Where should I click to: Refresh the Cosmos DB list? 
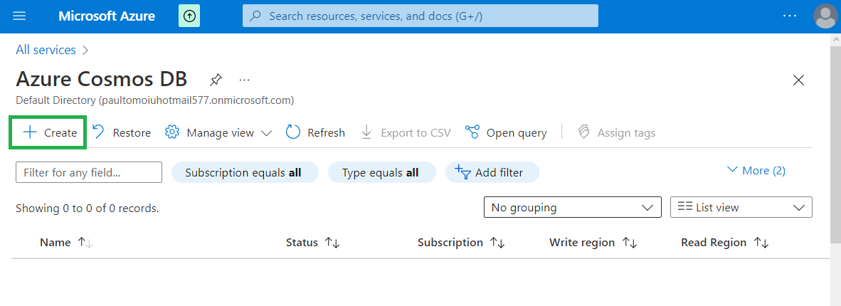315,132
